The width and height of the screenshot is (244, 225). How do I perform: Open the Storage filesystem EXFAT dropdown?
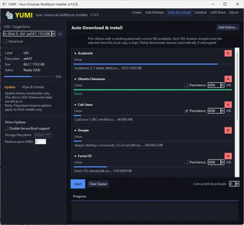click(x=43, y=135)
